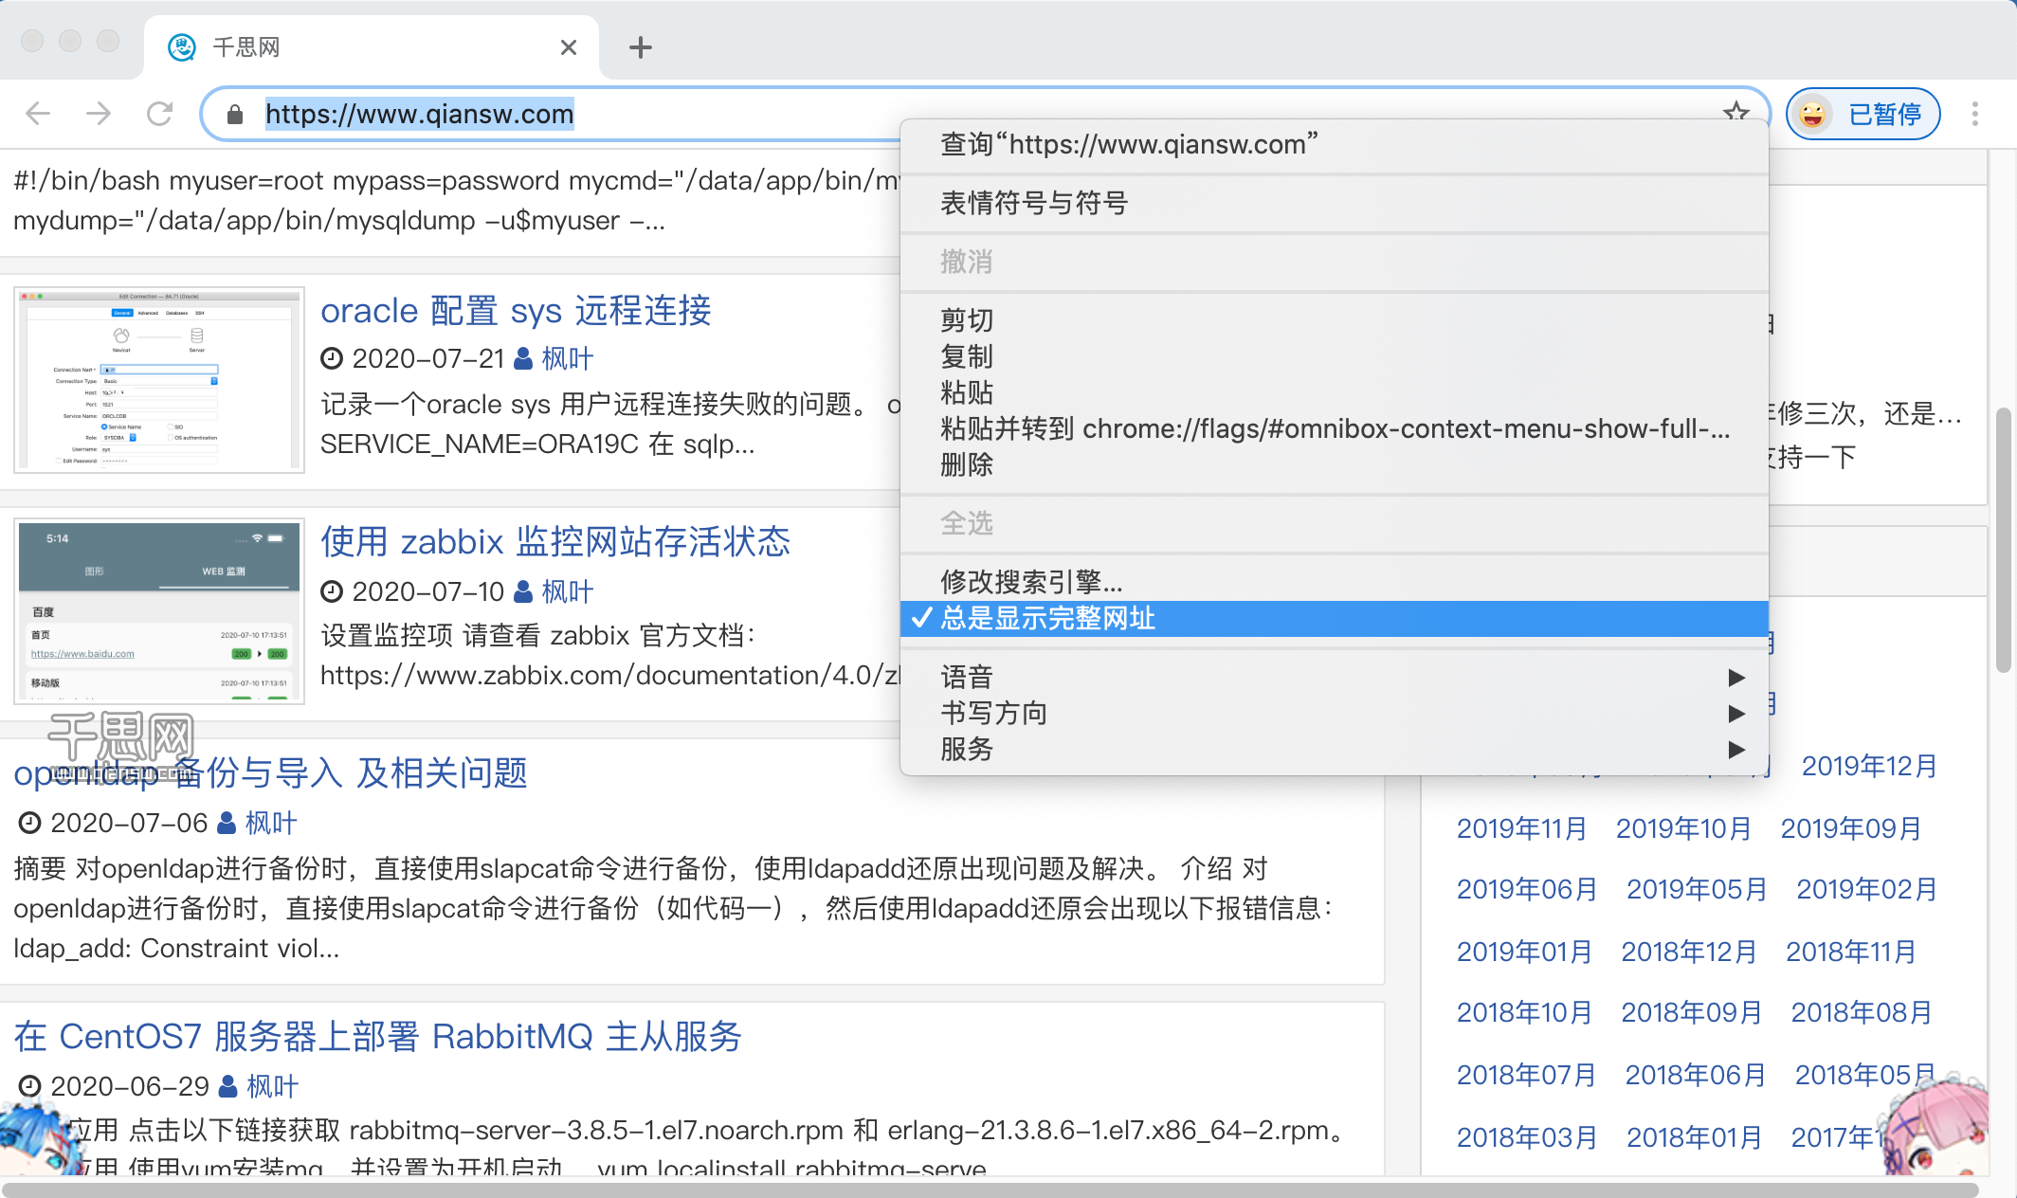Reload the current page
This screenshot has width=2017, height=1198.
coord(159,114)
